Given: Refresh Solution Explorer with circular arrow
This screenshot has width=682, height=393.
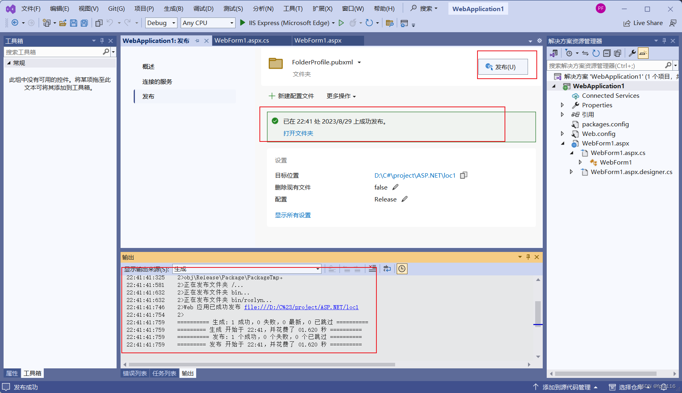Looking at the screenshot, I should coord(596,53).
